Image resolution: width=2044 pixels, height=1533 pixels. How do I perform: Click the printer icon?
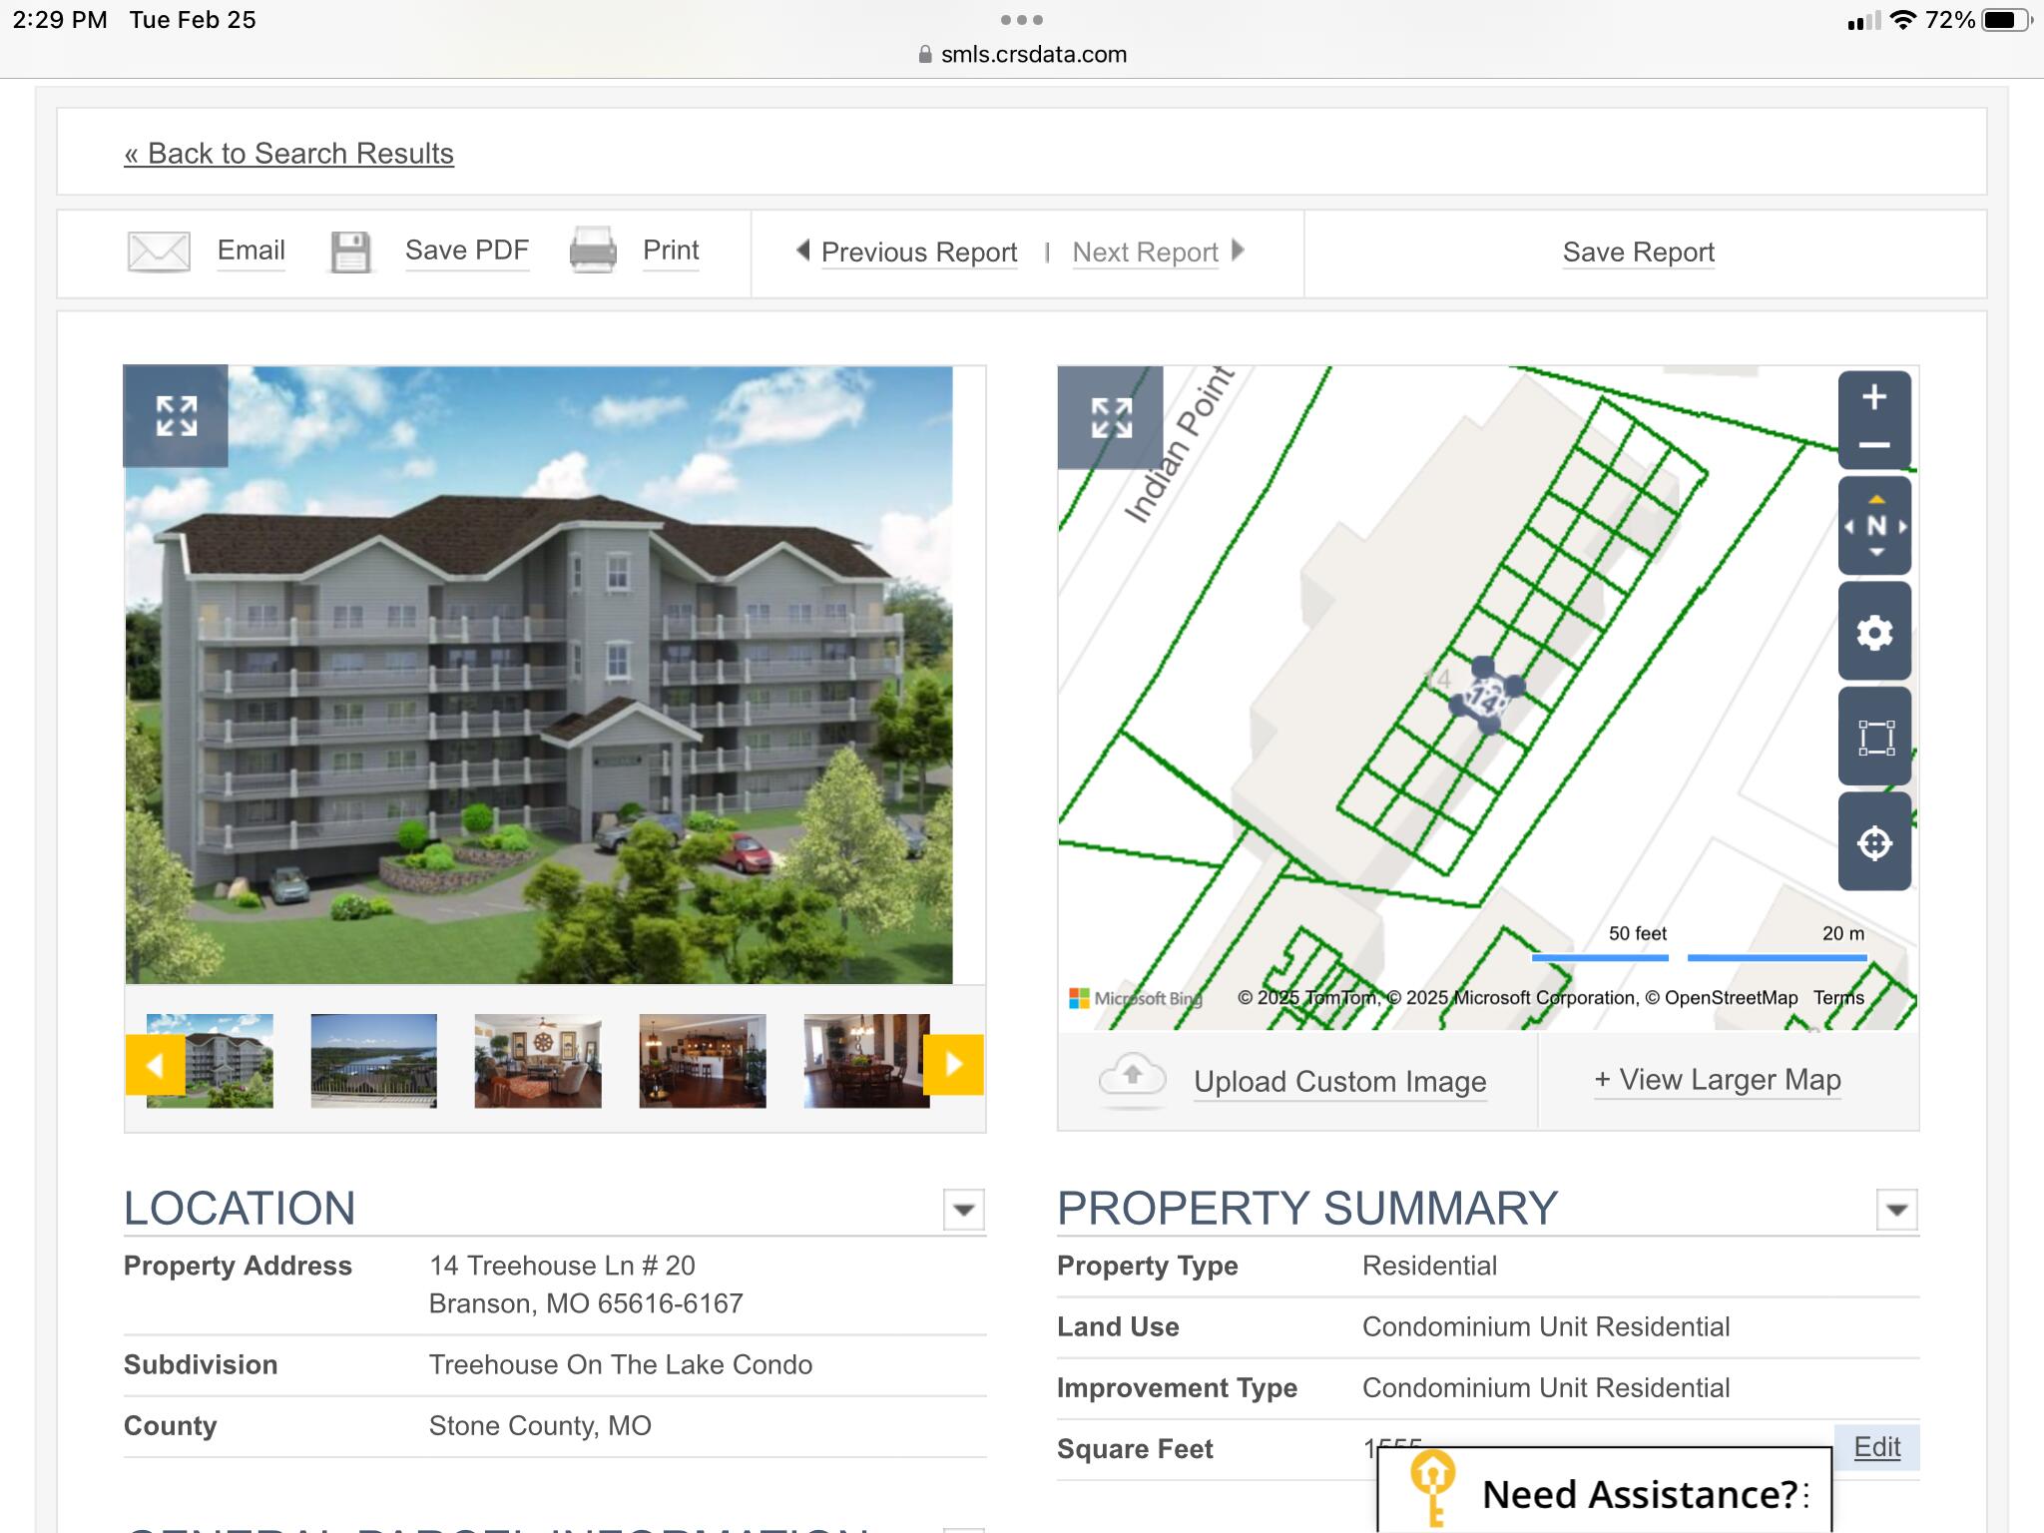pyautogui.click(x=593, y=251)
